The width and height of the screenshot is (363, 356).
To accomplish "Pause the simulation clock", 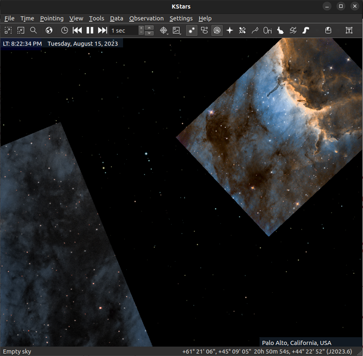I will (x=90, y=30).
